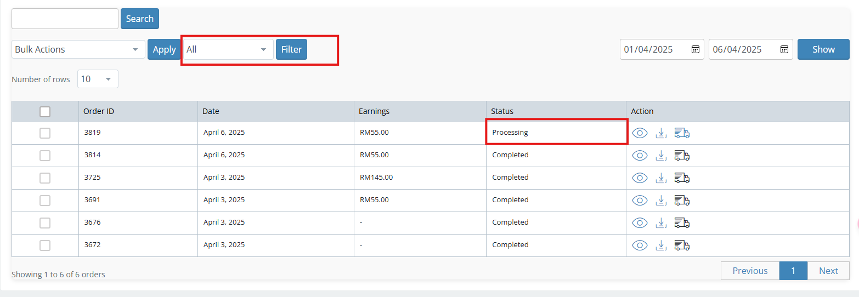
Task: Open the Bulk Actions dropdown
Action: 78,49
